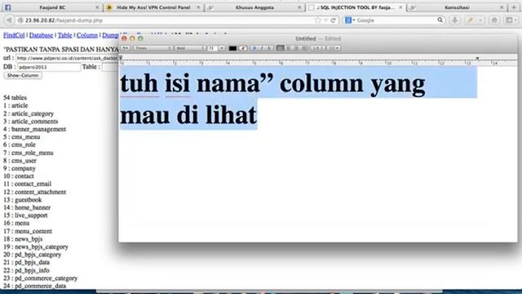Click the table name "company"

pyautogui.click(x=24, y=169)
